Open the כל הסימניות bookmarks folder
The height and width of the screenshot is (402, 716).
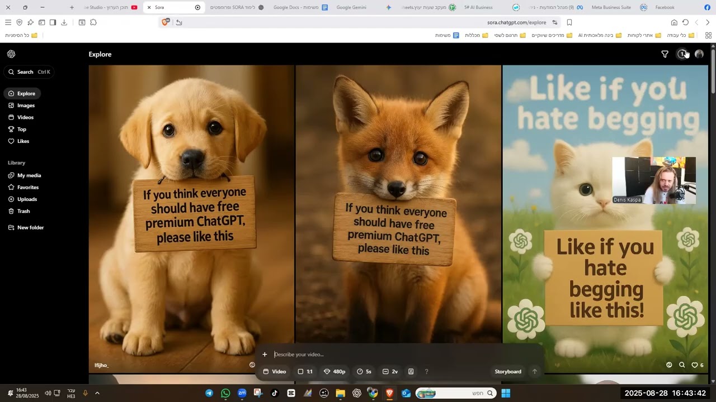click(21, 35)
